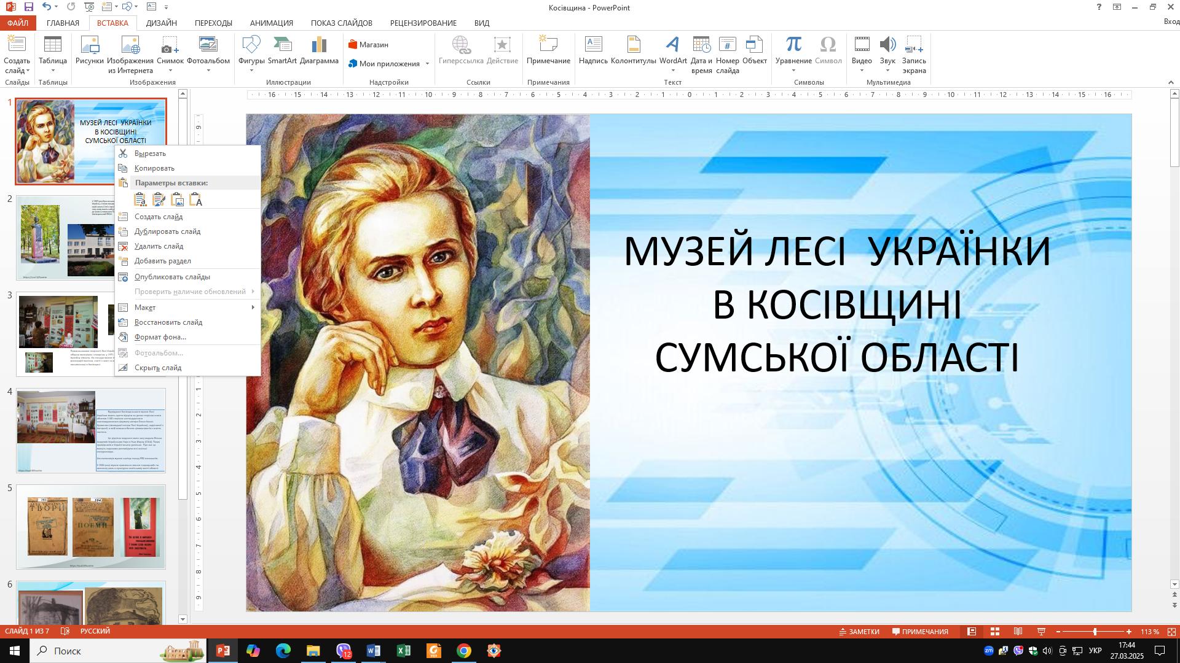Choose Копировать in context menu
Screen dimensions: 1180x663
point(187,168)
